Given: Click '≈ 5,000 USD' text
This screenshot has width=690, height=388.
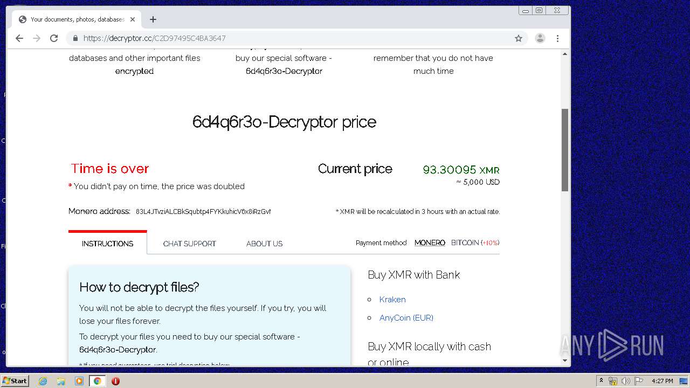Looking at the screenshot, I should (x=478, y=182).
